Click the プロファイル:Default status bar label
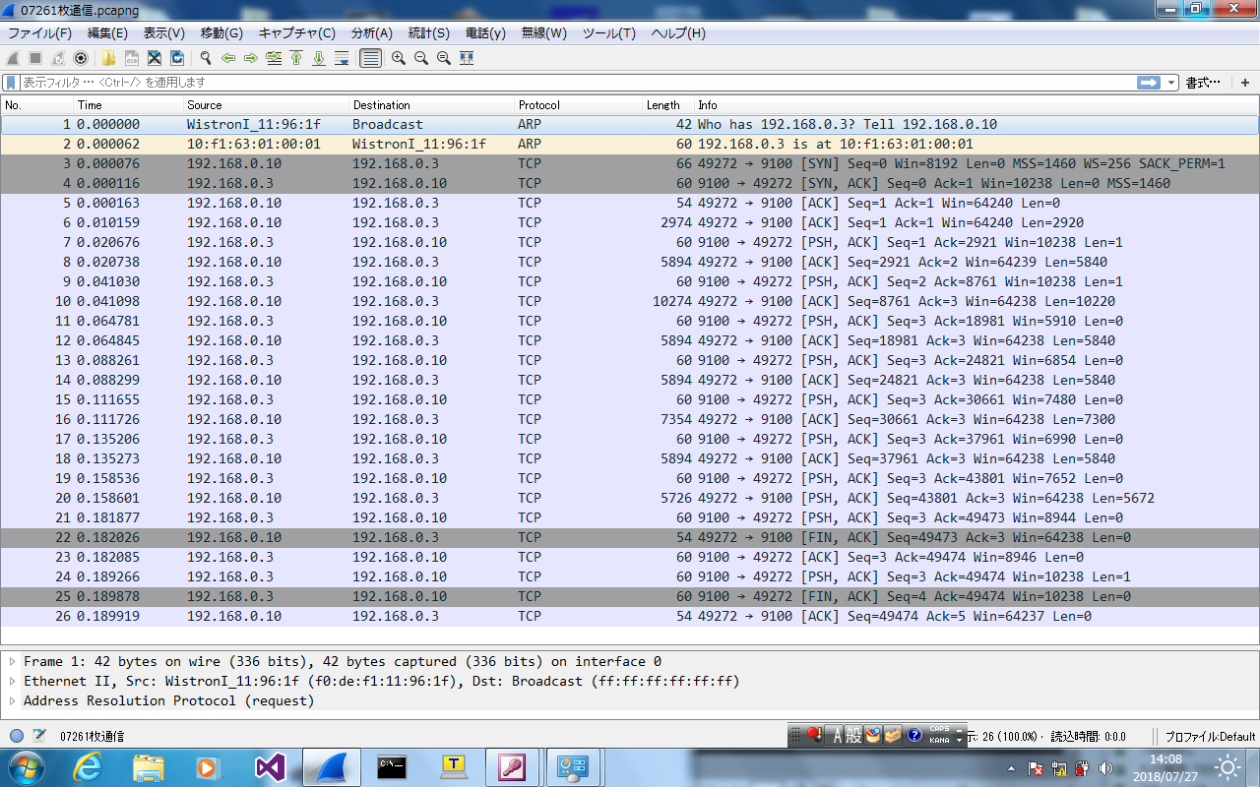Image resolution: width=1260 pixels, height=787 pixels. [1211, 736]
